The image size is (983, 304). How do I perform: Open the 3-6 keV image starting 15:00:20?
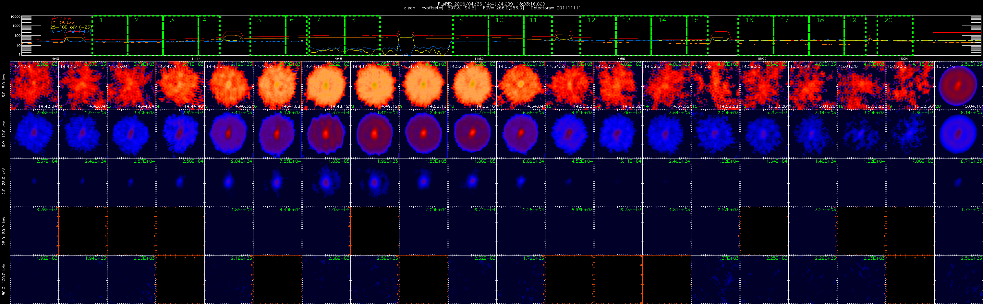tap(813, 85)
